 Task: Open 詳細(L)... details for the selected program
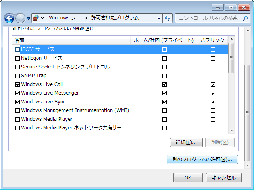coord(186,142)
